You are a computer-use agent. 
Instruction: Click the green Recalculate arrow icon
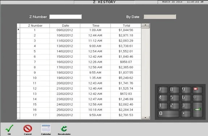[64, 128]
